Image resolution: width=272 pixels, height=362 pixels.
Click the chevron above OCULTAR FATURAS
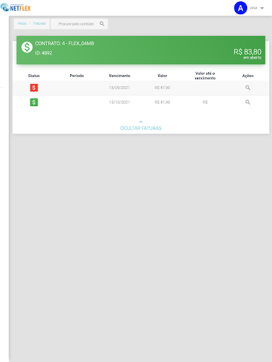(141, 122)
